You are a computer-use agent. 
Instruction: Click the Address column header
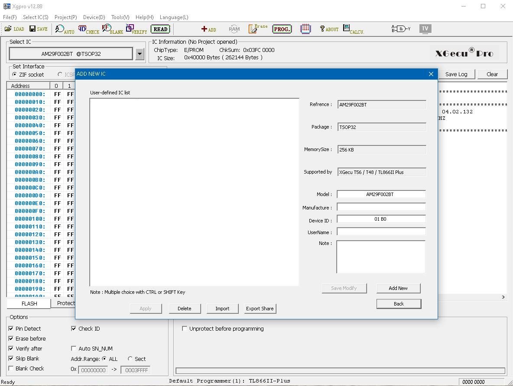coord(29,86)
